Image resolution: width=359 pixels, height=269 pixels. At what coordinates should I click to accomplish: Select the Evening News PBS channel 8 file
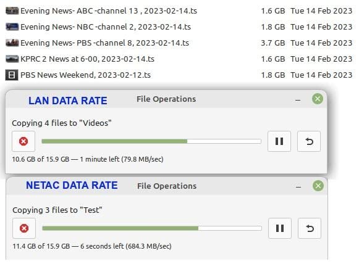179,43
